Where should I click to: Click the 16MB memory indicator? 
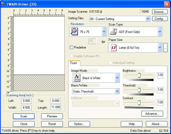click(145, 12)
